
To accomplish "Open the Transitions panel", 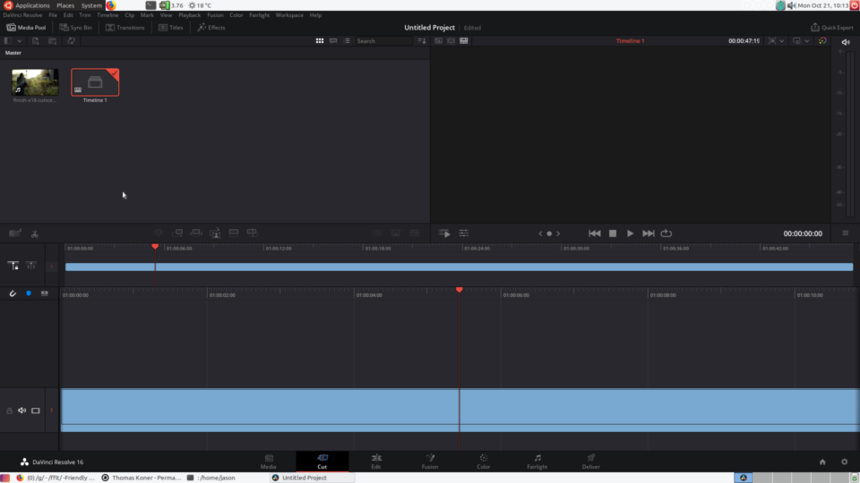I will [125, 28].
